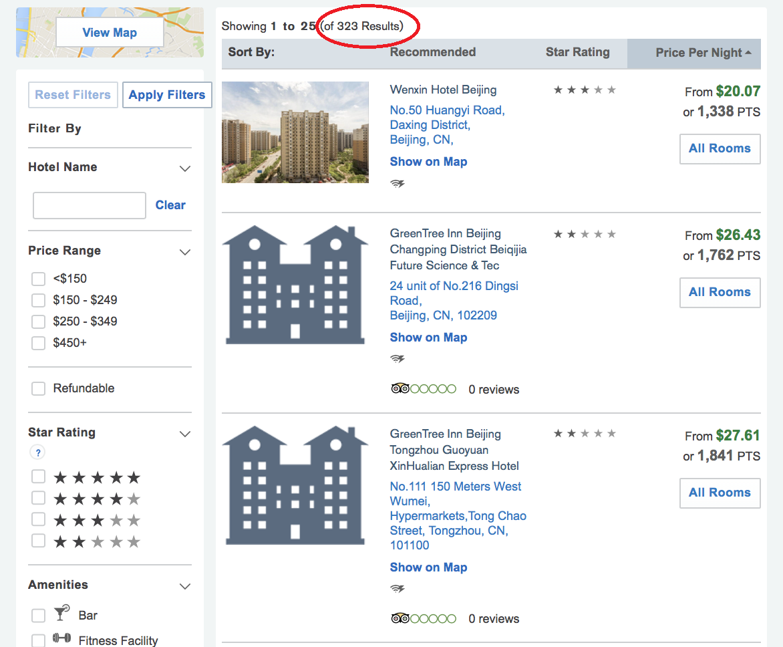This screenshot has height=647, width=783.
Task: Click the No.111 150 Meters West address
Action: pos(458,516)
